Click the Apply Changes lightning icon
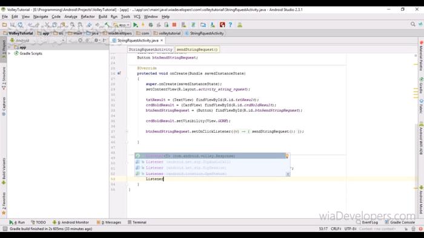This screenshot has width=424, height=238. 143,25
